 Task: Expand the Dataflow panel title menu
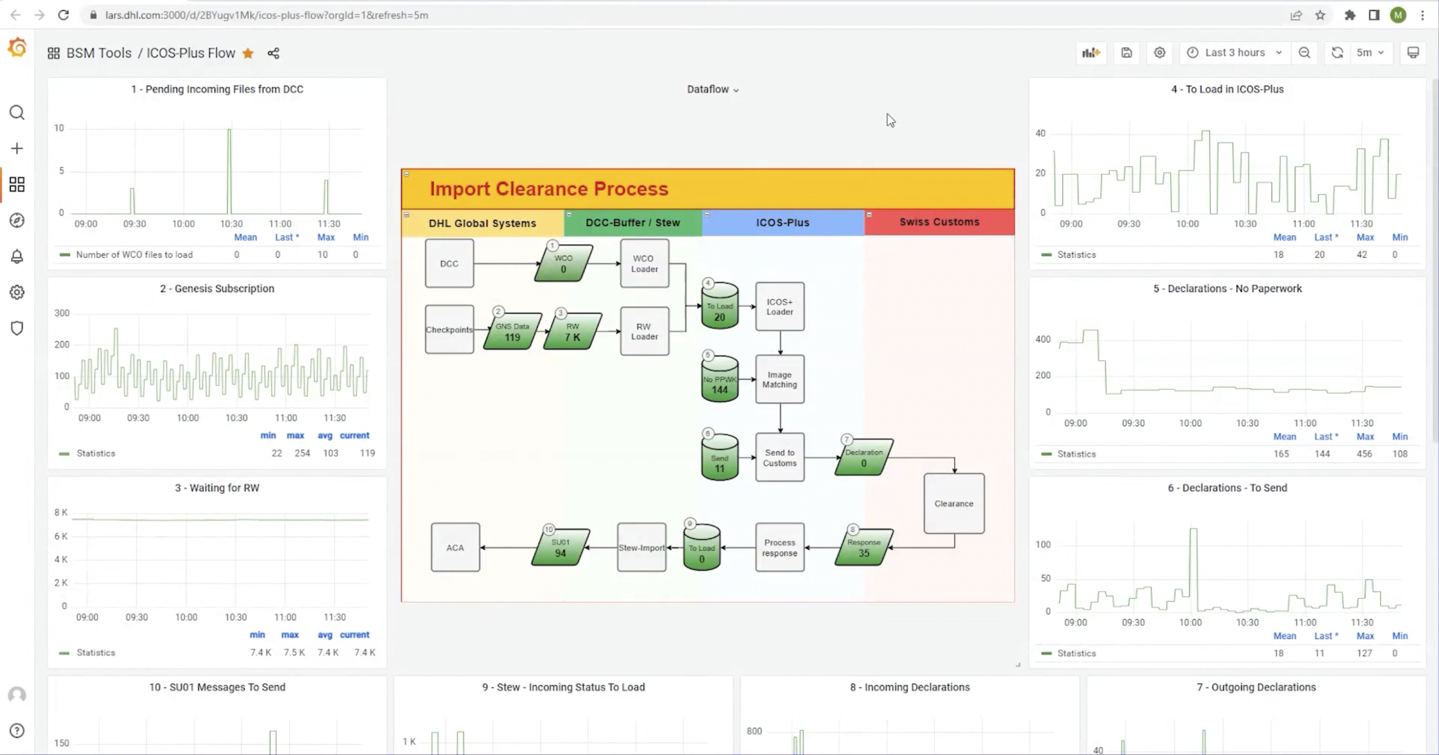click(713, 89)
